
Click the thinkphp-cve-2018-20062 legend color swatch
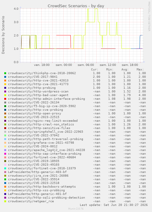pos(5,73)
